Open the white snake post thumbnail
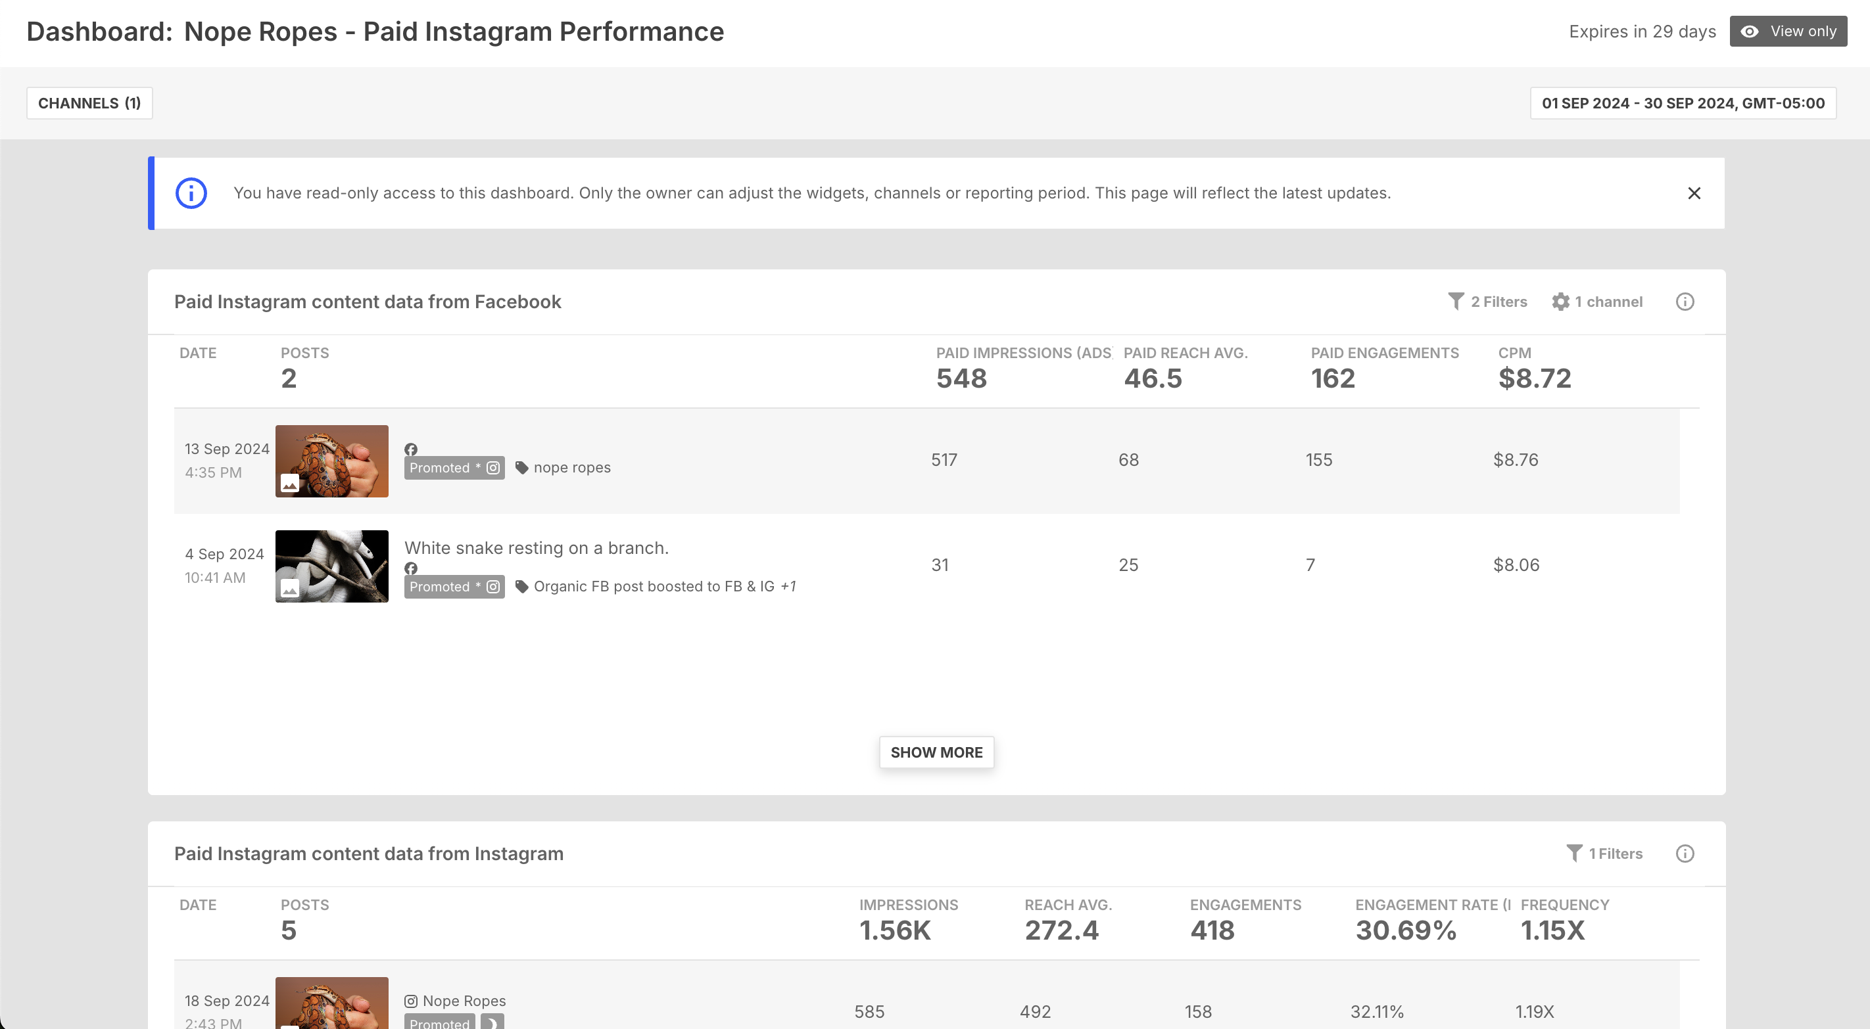The image size is (1870, 1029). (332, 566)
